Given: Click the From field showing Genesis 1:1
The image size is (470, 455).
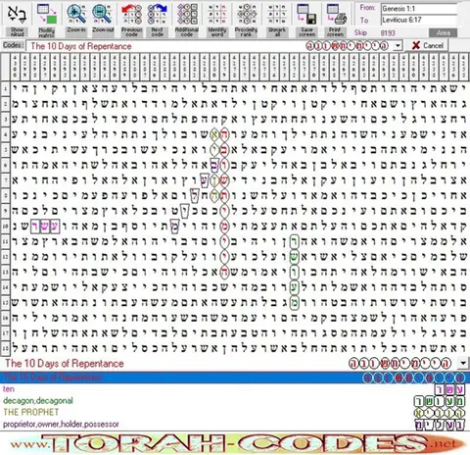Looking at the screenshot, I should point(419,9).
